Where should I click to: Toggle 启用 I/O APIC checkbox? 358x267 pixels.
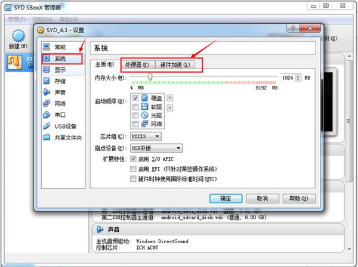(133, 159)
